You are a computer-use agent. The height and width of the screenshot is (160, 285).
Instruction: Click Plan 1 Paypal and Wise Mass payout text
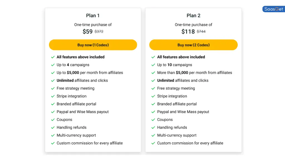83,112
